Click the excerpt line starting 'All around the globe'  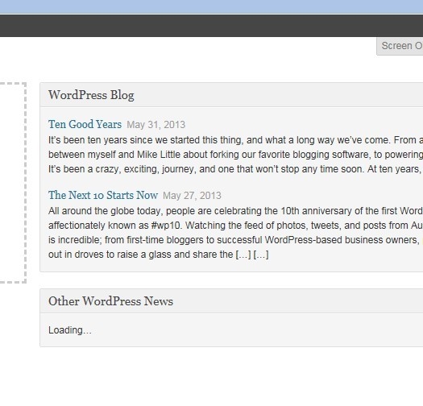point(235,211)
